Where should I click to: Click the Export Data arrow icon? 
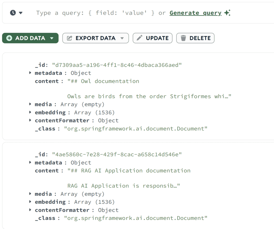(x=69, y=38)
